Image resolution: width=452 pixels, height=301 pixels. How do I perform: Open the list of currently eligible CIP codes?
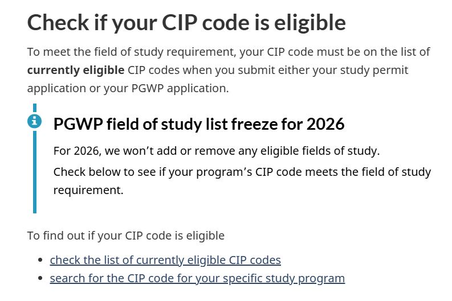[x=165, y=260]
